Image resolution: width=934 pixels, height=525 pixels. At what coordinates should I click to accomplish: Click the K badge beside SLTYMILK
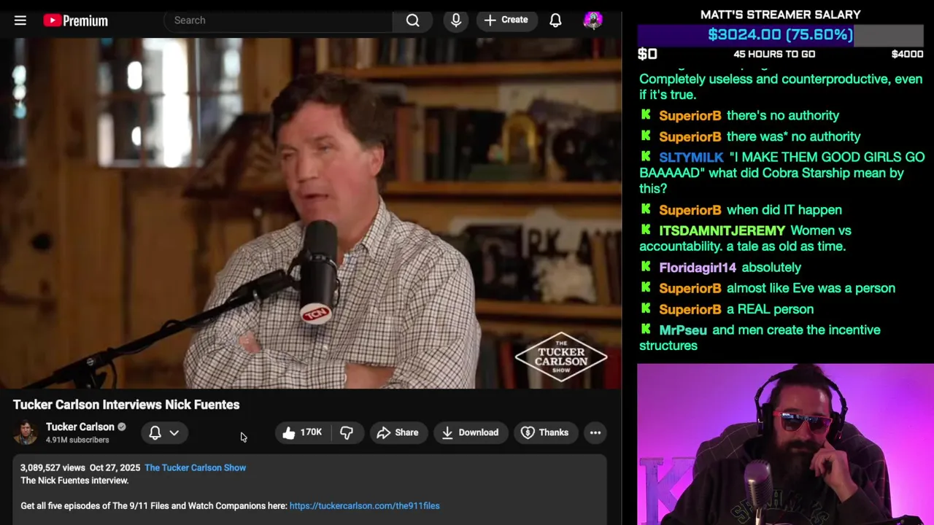click(646, 157)
